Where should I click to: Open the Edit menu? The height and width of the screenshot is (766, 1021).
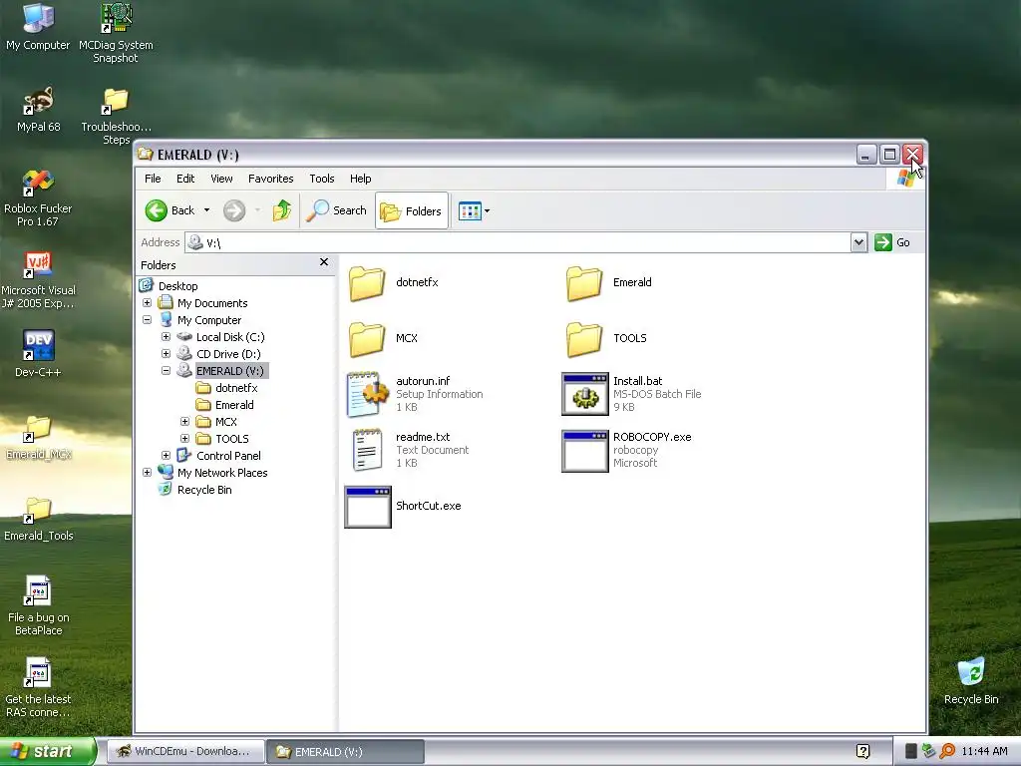(x=185, y=179)
